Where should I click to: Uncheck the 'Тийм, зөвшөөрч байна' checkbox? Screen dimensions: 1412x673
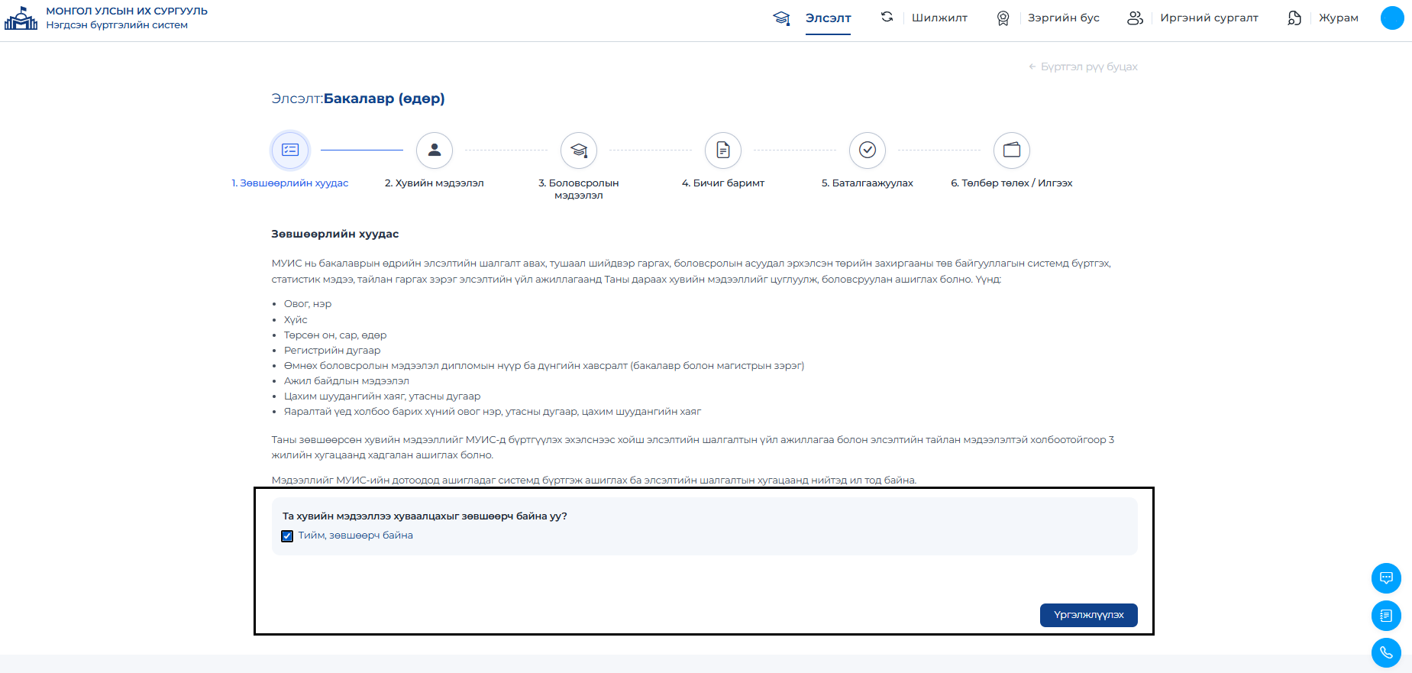[287, 536]
